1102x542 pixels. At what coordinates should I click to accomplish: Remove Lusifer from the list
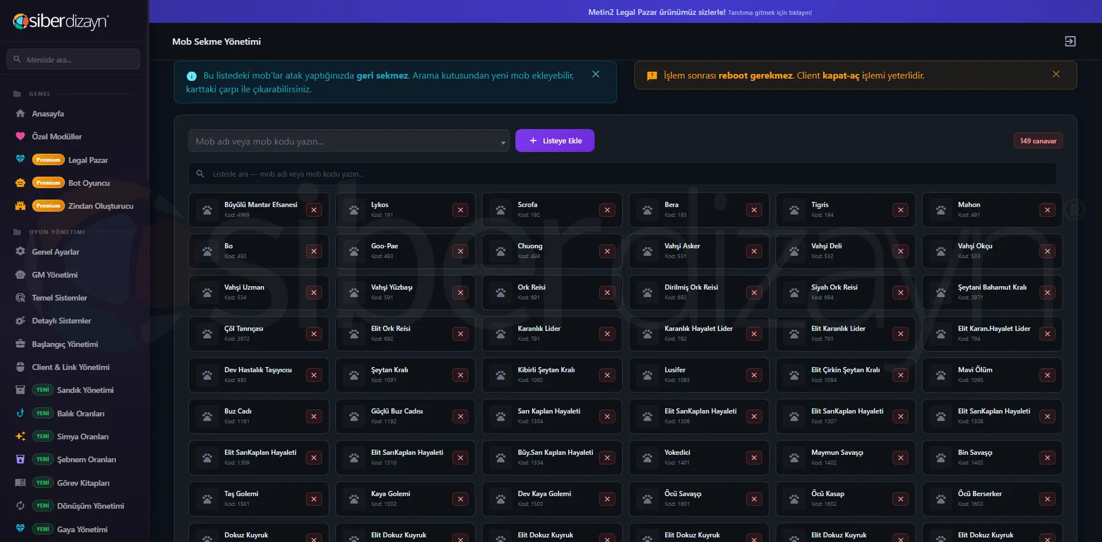[x=754, y=375]
